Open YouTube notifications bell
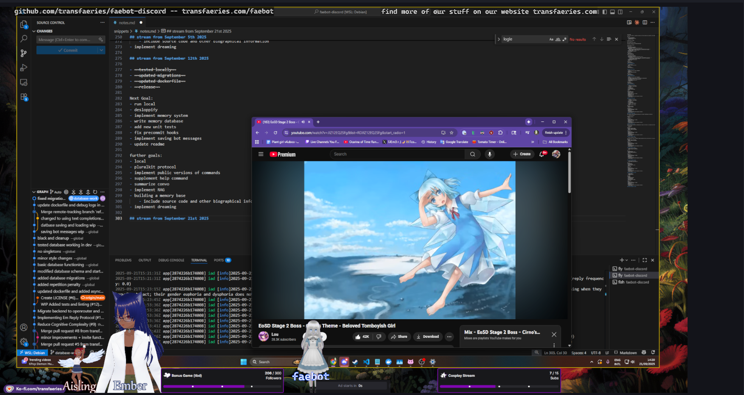 542,154
